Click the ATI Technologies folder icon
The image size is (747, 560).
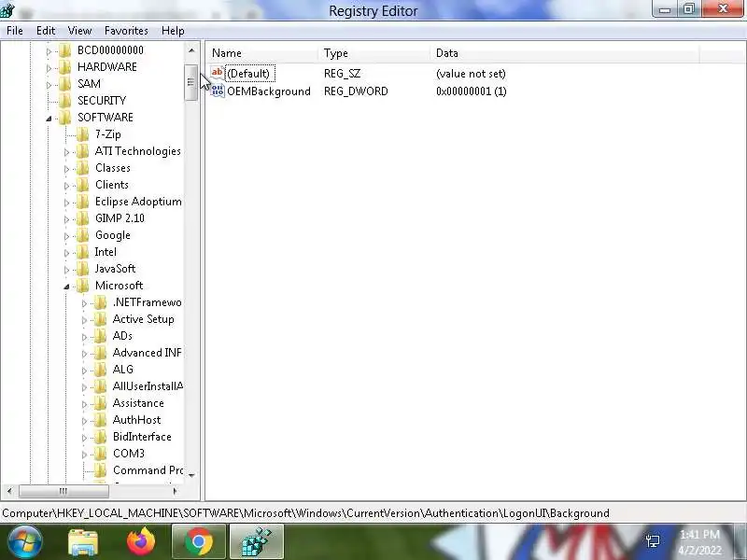click(82, 151)
